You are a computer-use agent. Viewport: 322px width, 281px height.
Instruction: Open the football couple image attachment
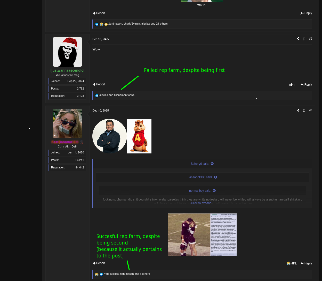[202, 235]
